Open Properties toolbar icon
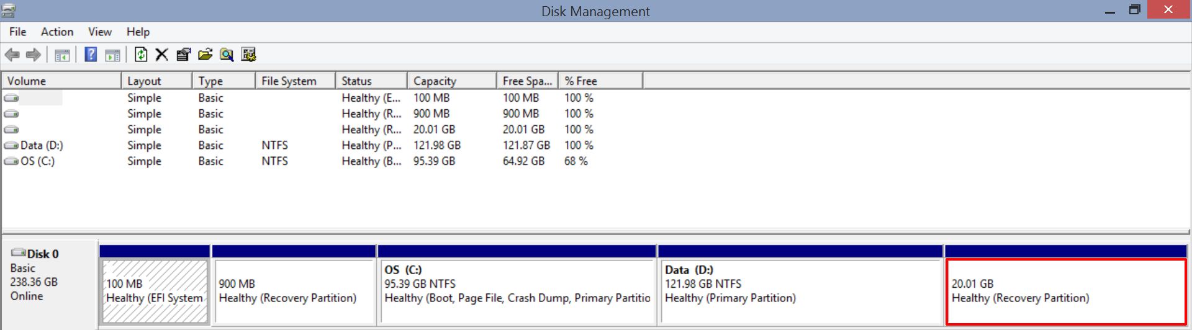The image size is (1192, 330). pyautogui.click(x=183, y=55)
